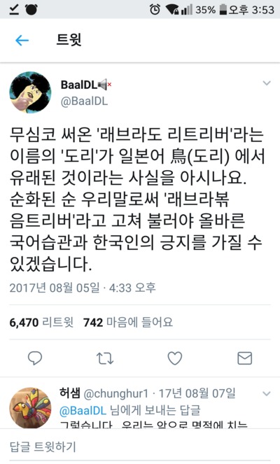Open BaalDL's profile picture
The image size is (280, 464).
click(x=31, y=92)
